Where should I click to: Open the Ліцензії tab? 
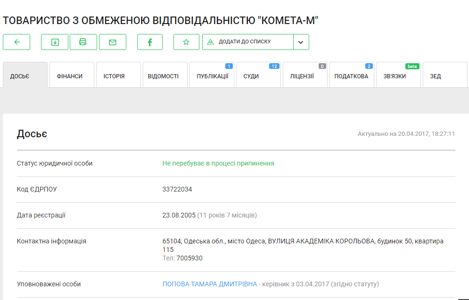pyautogui.click(x=302, y=76)
